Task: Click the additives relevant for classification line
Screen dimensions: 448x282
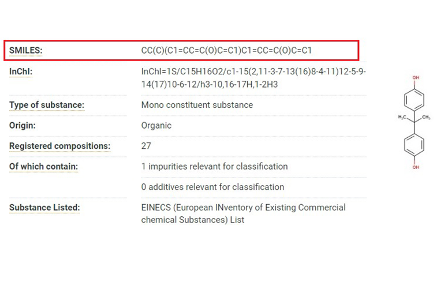Action: point(212,187)
